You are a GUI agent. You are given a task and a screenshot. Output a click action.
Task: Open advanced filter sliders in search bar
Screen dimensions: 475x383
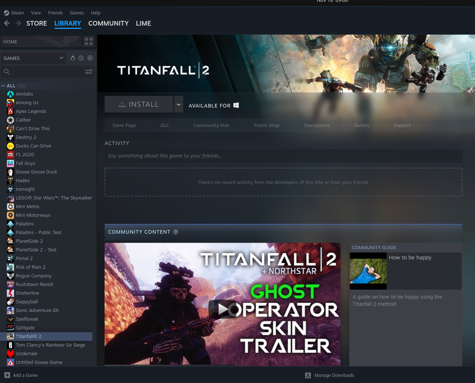pos(89,72)
